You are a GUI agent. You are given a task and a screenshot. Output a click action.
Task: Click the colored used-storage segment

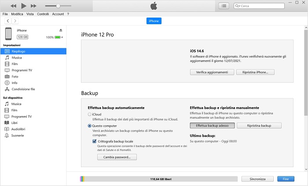[82, 179]
